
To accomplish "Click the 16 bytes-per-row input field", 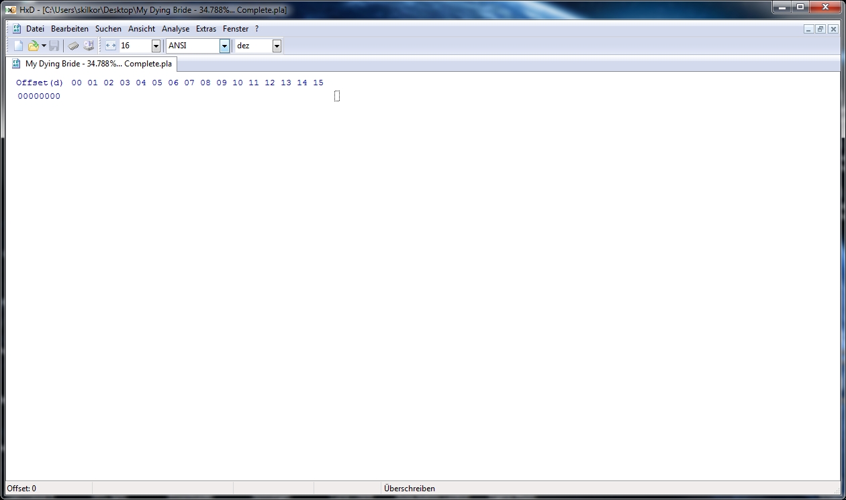I will pos(134,46).
